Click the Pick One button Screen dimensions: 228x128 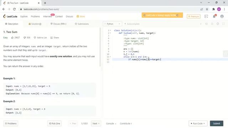point(55,123)
